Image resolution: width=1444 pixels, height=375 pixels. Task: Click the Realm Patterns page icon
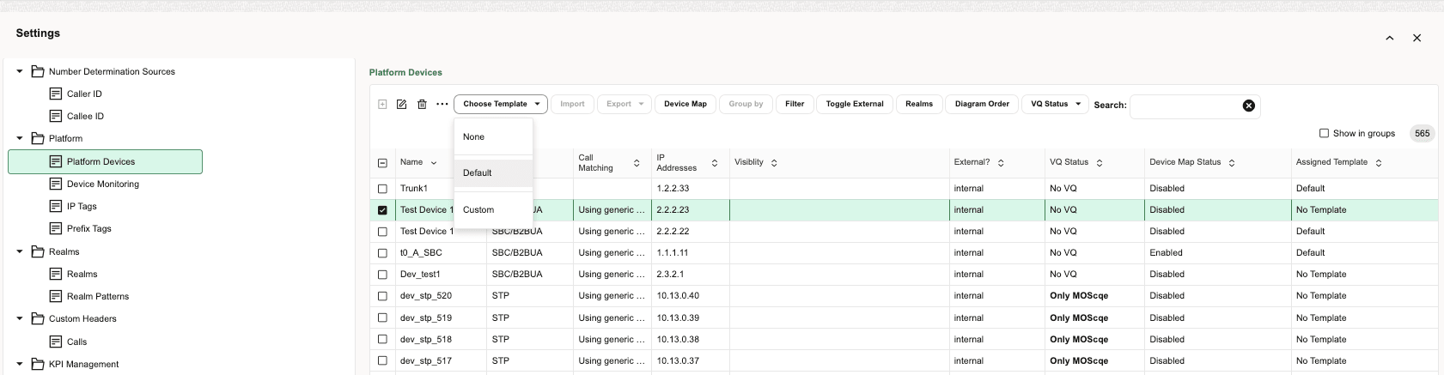[56, 296]
